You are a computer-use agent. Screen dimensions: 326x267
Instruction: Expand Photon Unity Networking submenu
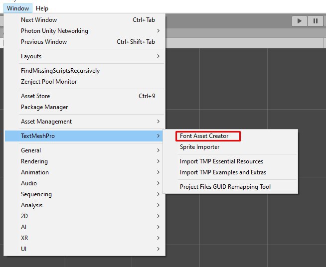(x=84, y=31)
